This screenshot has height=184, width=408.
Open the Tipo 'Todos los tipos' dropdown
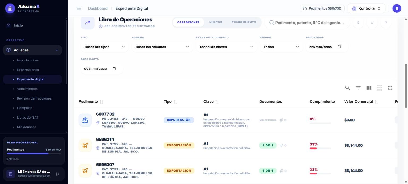tap(104, 47)
